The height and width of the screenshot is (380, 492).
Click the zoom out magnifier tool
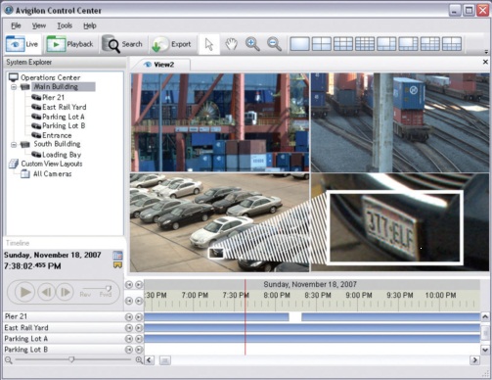point(274,44)
